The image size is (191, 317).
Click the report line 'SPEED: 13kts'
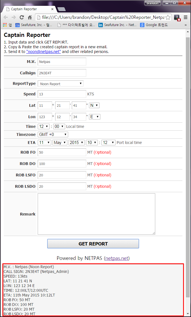[x=16, y=276]
